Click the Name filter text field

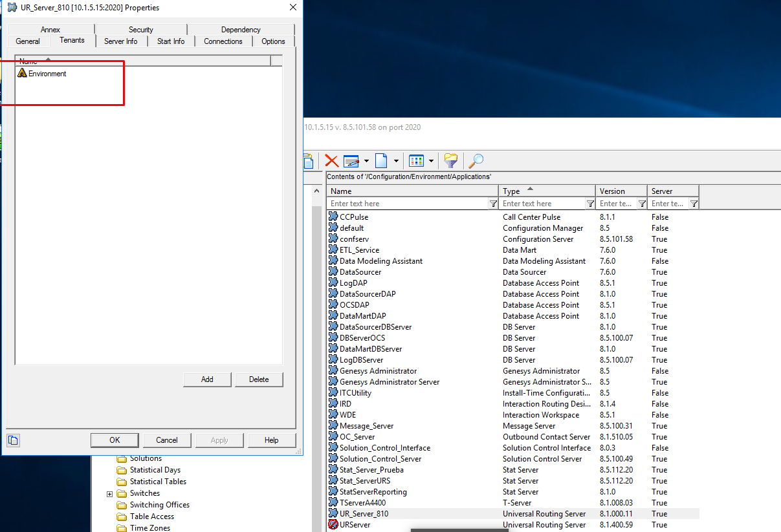(x=408, y=204)
